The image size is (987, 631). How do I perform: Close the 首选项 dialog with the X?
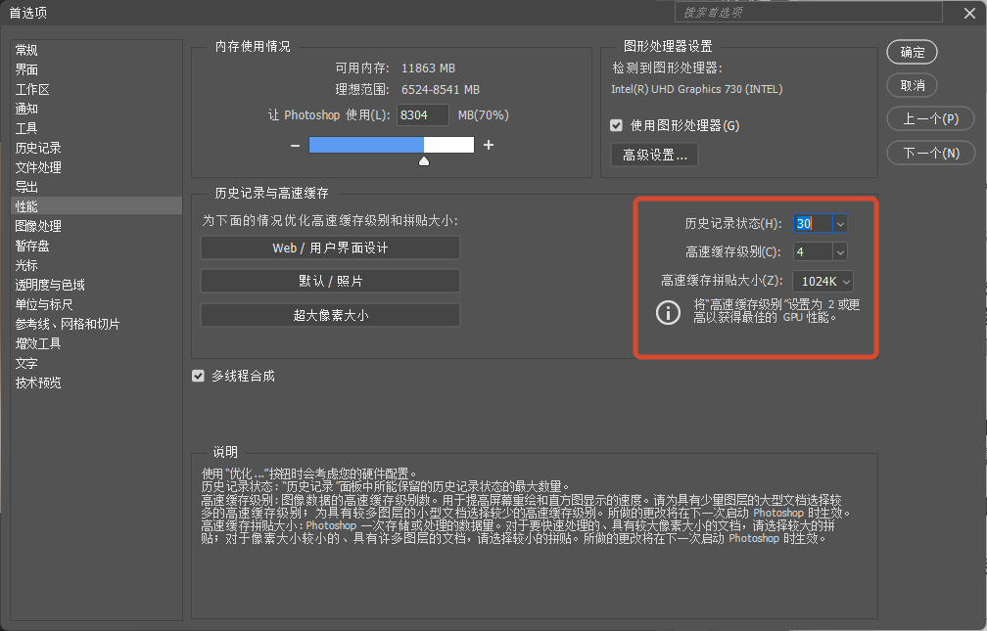(970, 13)
